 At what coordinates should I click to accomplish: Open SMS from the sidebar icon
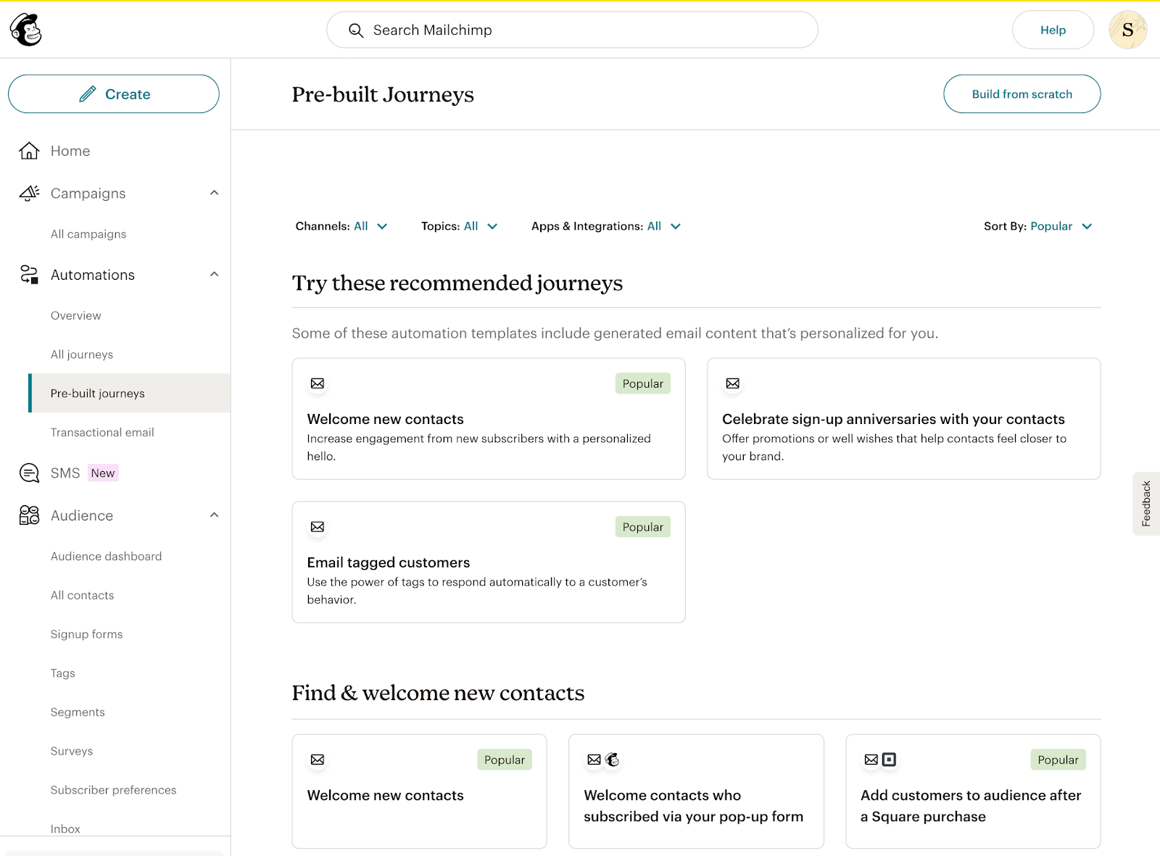point(28,473)
